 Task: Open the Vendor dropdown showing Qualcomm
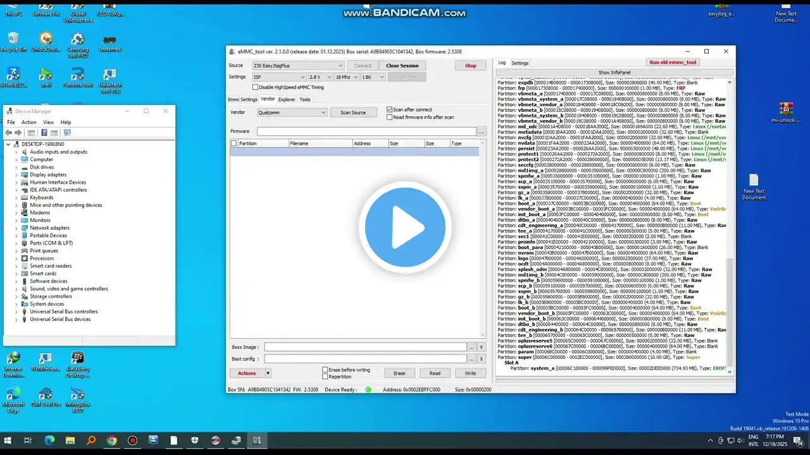click(292, 112)
